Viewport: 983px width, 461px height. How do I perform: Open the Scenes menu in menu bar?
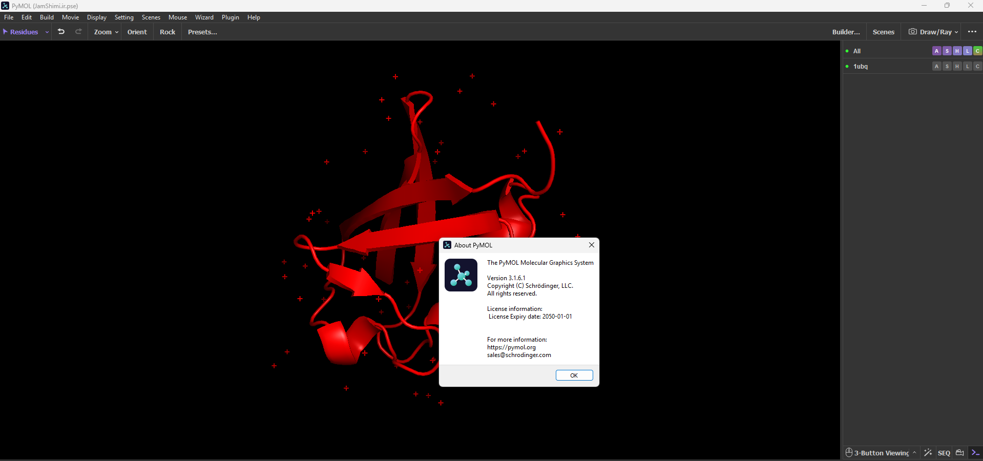click(x=151, y=17)
